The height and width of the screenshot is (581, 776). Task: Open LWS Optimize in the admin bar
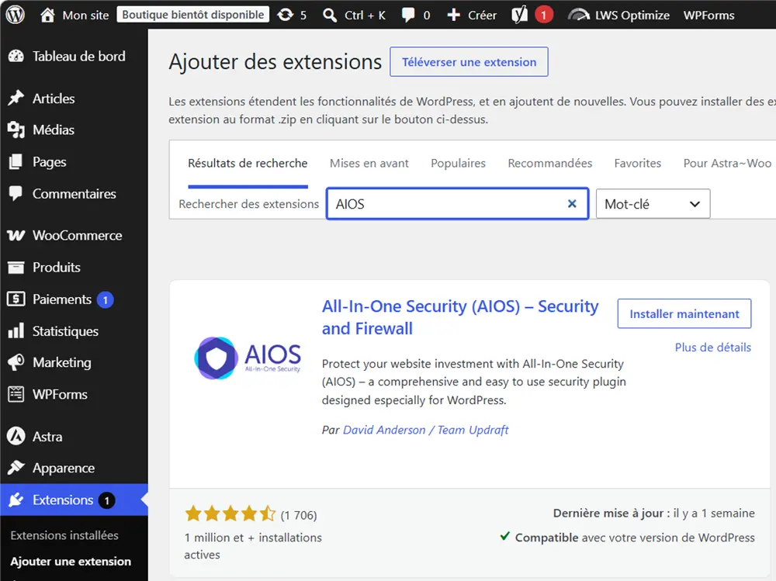click(x=632, y=16)
